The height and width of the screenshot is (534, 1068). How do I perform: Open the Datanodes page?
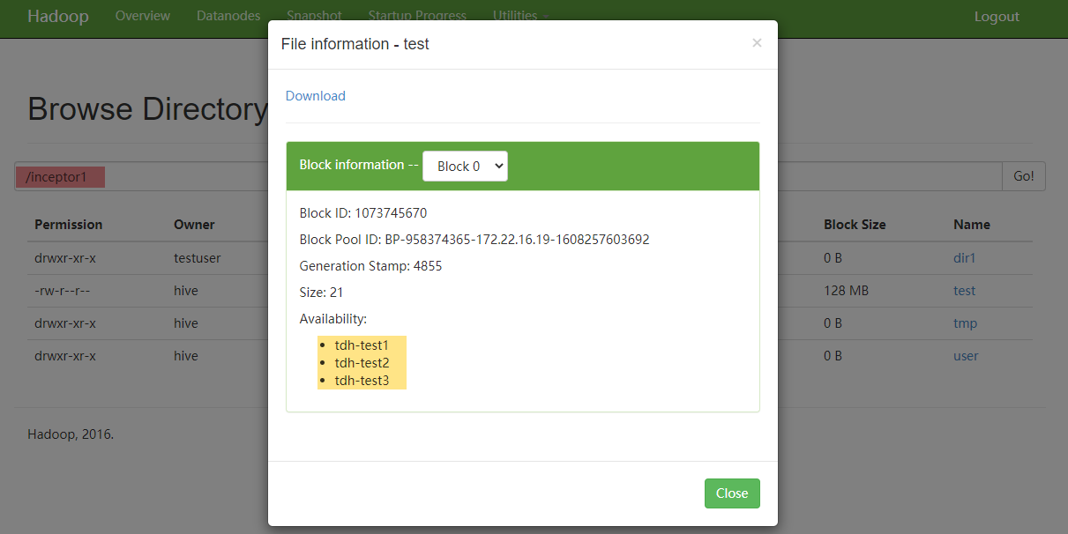228,16
